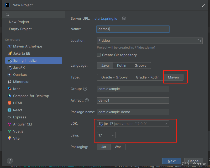Open start.spring.io server link
Viewport: 210px width, 168px height.
(106, 18)
